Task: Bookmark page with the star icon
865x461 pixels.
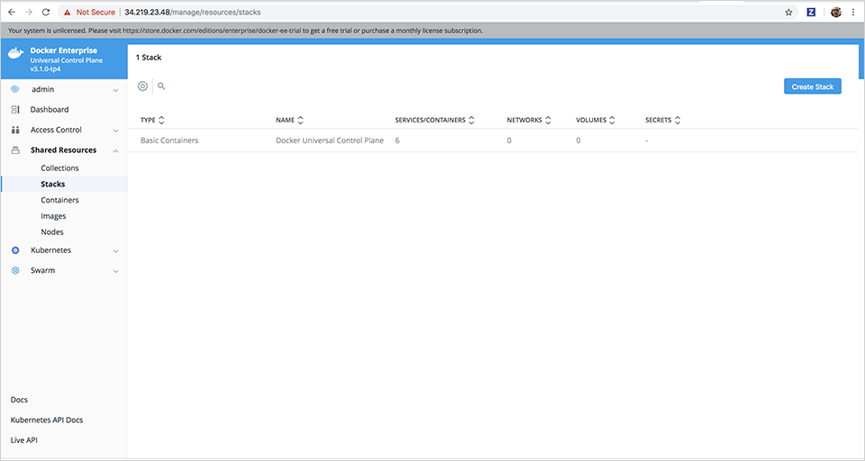Action: (x=789, y=12)
